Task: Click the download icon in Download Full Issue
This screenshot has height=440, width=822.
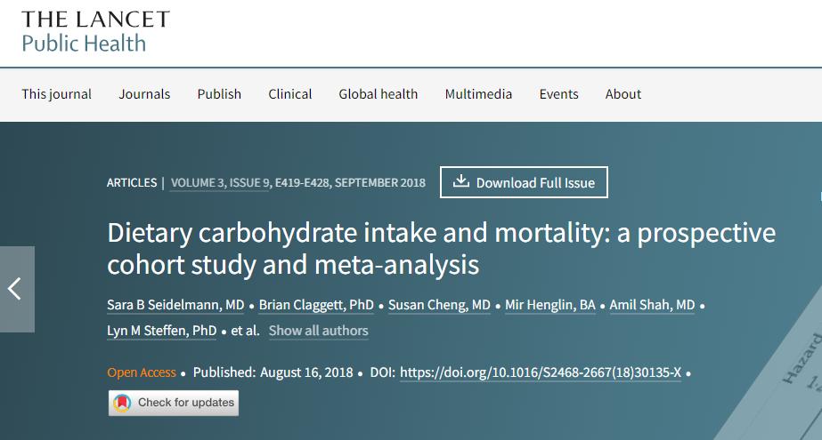Action: click(460, 182)
